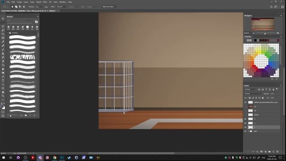The image size is (286, 161).
Task: Lock image pixels with brush lock icon
Action: click(x=253, y=98)
